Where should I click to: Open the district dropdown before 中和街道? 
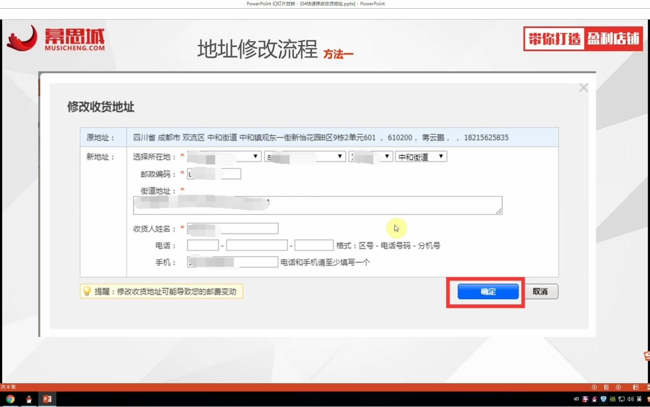coord(371,156)
